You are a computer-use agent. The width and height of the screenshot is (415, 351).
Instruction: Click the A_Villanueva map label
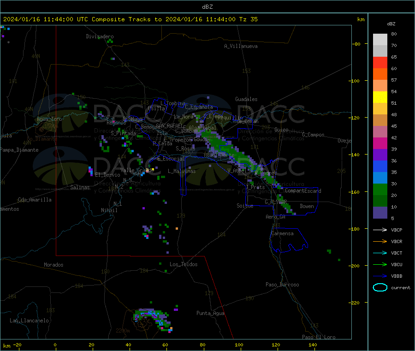(241, 46)
